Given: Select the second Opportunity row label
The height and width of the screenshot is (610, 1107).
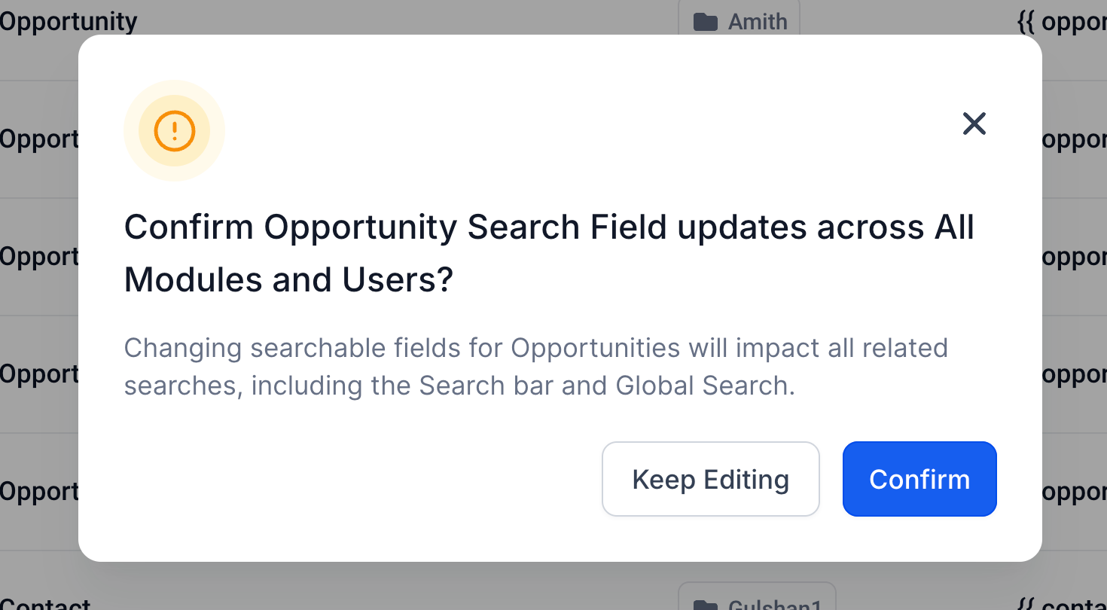Looking at the screenshot, I should click(x=39, y=139).
